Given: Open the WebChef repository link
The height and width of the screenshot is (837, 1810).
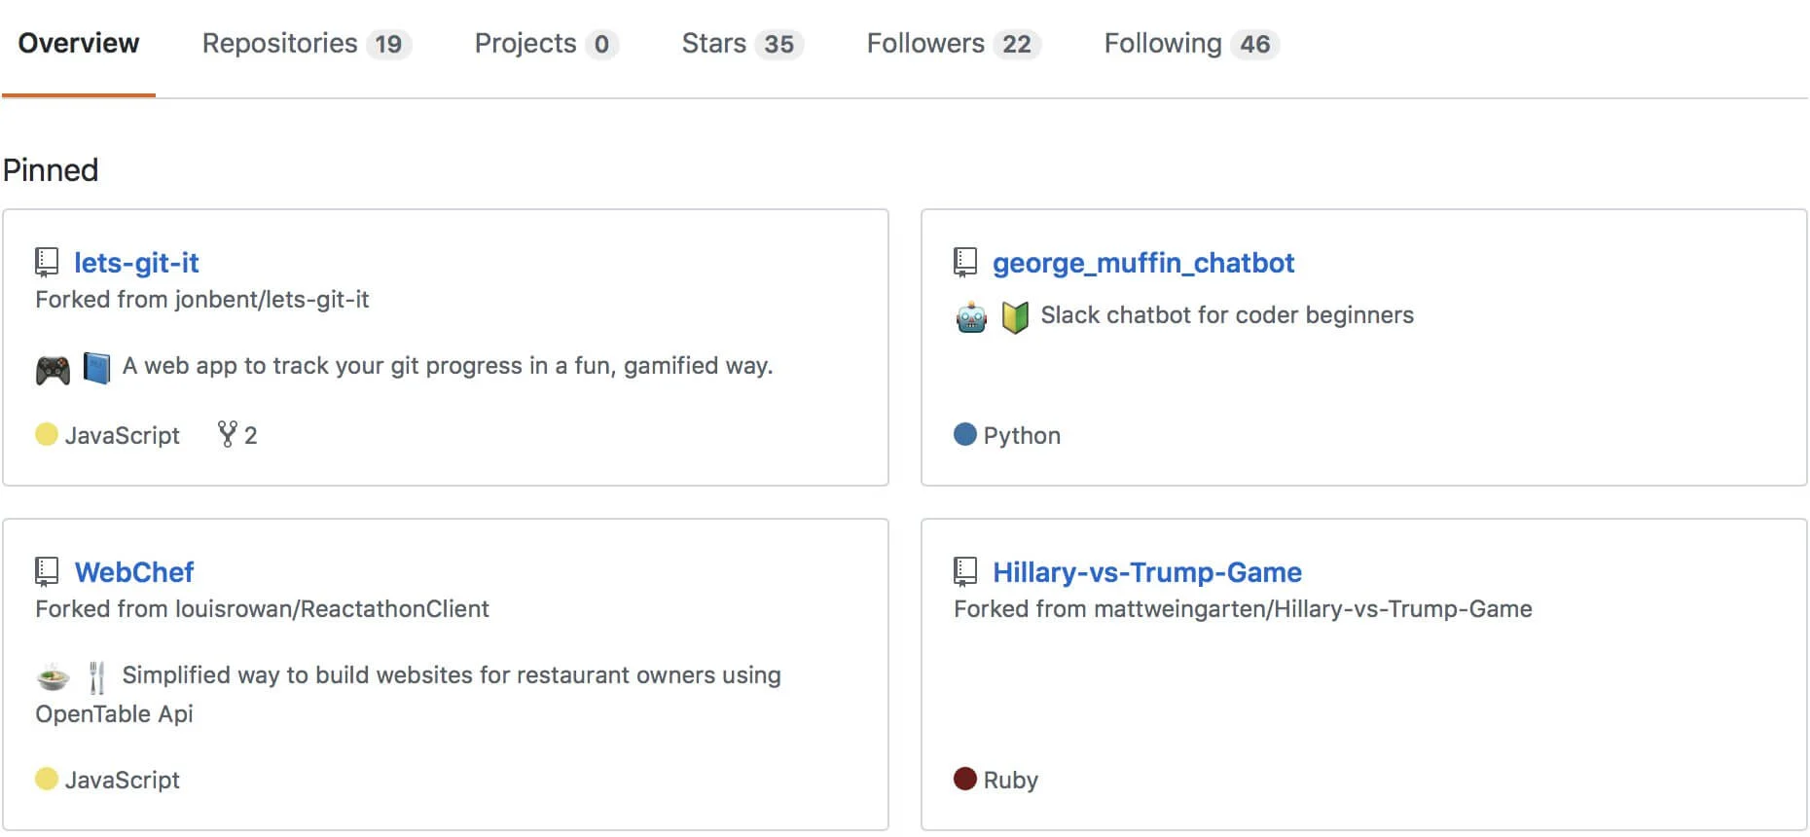Looking at the screenshot, I should pyautogui.click(x=134, y=572).
